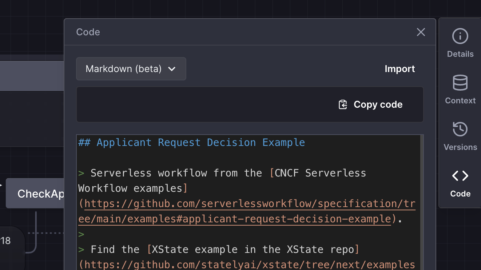Click the chevron arrow in the format selector
The width and height of the screenshot is (481, 270).
[172, 69]
